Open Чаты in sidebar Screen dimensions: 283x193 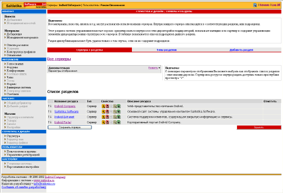(10, 77)
